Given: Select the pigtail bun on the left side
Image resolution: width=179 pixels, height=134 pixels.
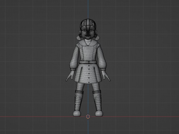Looking at the screenshot, I should pyautogui.click(x=79, y=38).
